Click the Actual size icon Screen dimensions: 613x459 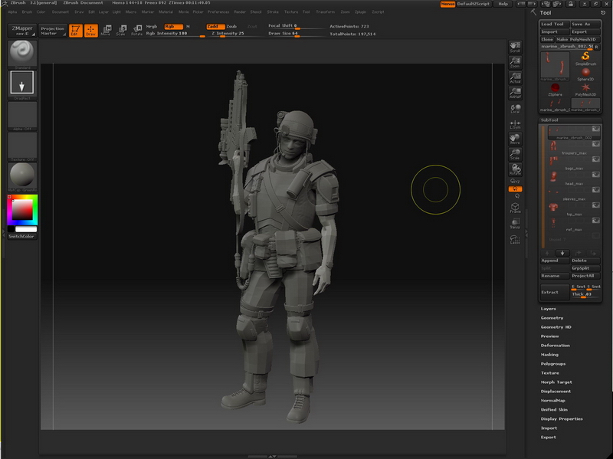pos(515,78)
